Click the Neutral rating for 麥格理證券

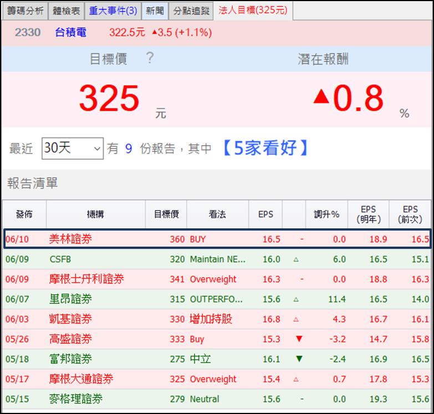click(205, 399)
